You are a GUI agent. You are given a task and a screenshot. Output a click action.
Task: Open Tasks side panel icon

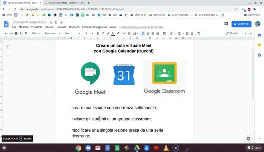259,55
